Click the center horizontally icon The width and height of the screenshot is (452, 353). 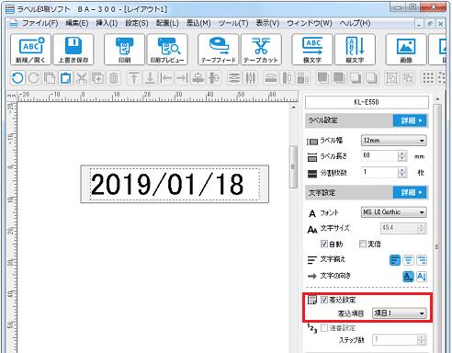[214, 78]
